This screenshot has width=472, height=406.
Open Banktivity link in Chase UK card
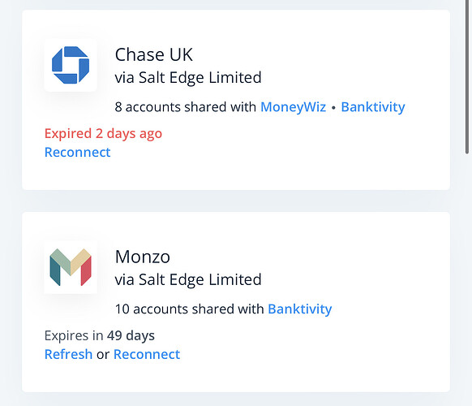pos(373,107)
